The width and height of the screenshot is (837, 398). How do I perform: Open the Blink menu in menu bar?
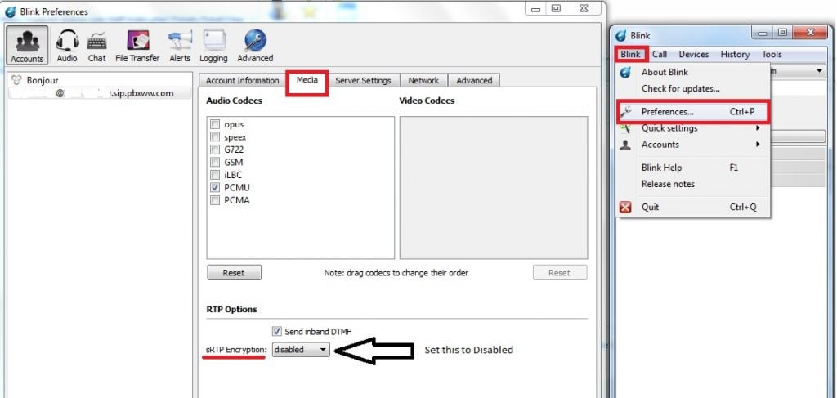click(630, 55)
